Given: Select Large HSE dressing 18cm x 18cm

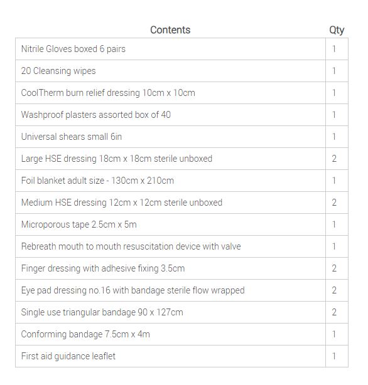Looking at the screenshot, I should (x=181, y=159).
